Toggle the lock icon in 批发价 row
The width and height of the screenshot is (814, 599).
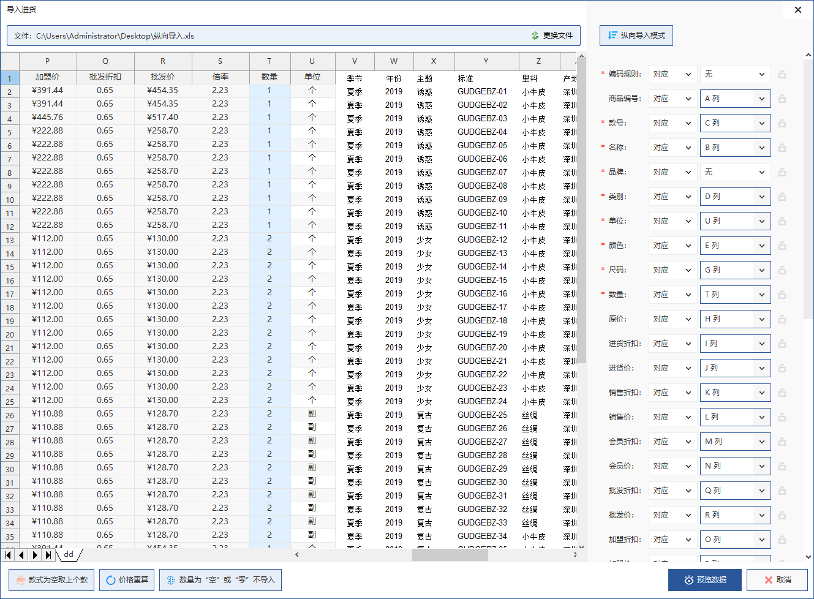click(782, 515)
